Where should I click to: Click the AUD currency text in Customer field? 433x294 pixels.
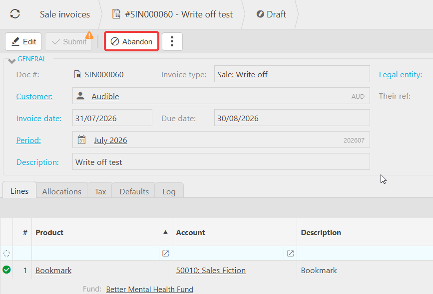pyautogui.click(x=358, y=97)
